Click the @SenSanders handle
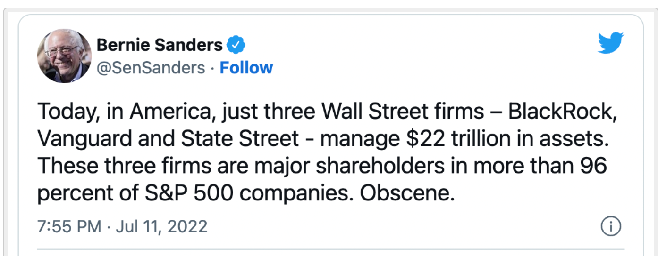Image resolution: width=658 pixels, height=256 pixels. point(151,68)
